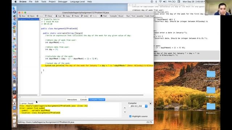The width and height of the screenshot is (232, 130).
Task: Click the line int day = 24
Action: click(51, 49)
